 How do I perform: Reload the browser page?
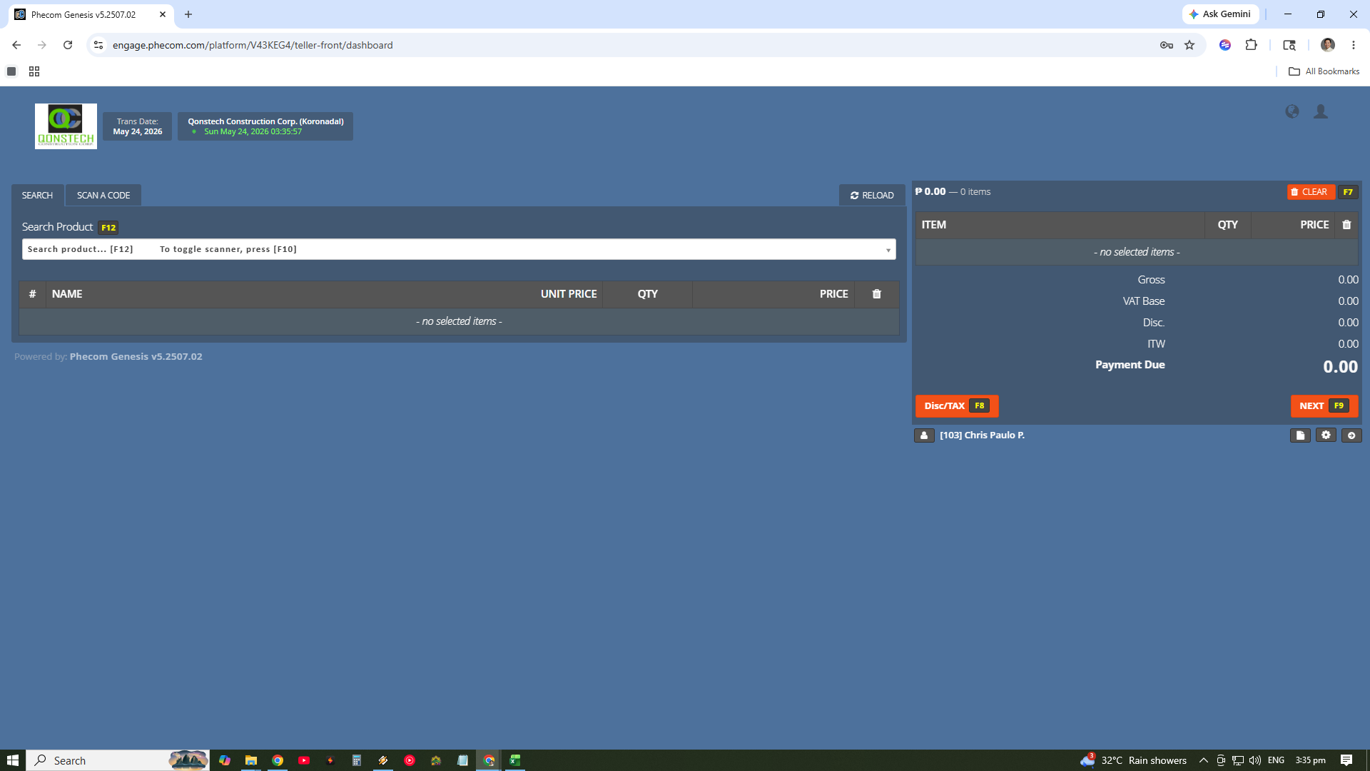[68, 45]
